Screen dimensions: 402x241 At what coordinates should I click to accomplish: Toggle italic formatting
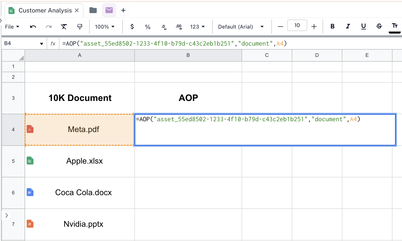pyautogui.click(x=348, y=26)
